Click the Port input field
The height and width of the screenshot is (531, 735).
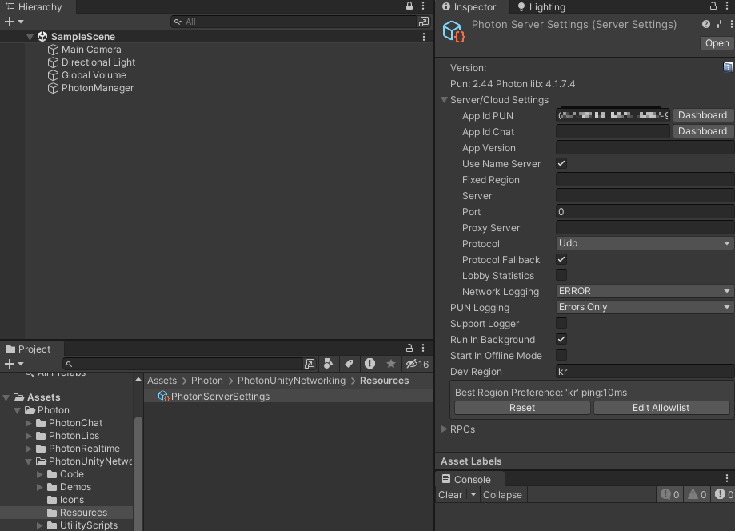[645, 212]
